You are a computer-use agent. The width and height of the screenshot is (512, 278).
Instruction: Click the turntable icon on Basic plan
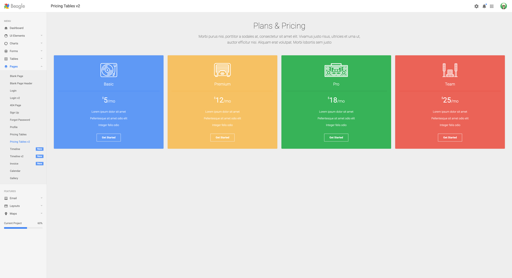click(x=109, y=70)
